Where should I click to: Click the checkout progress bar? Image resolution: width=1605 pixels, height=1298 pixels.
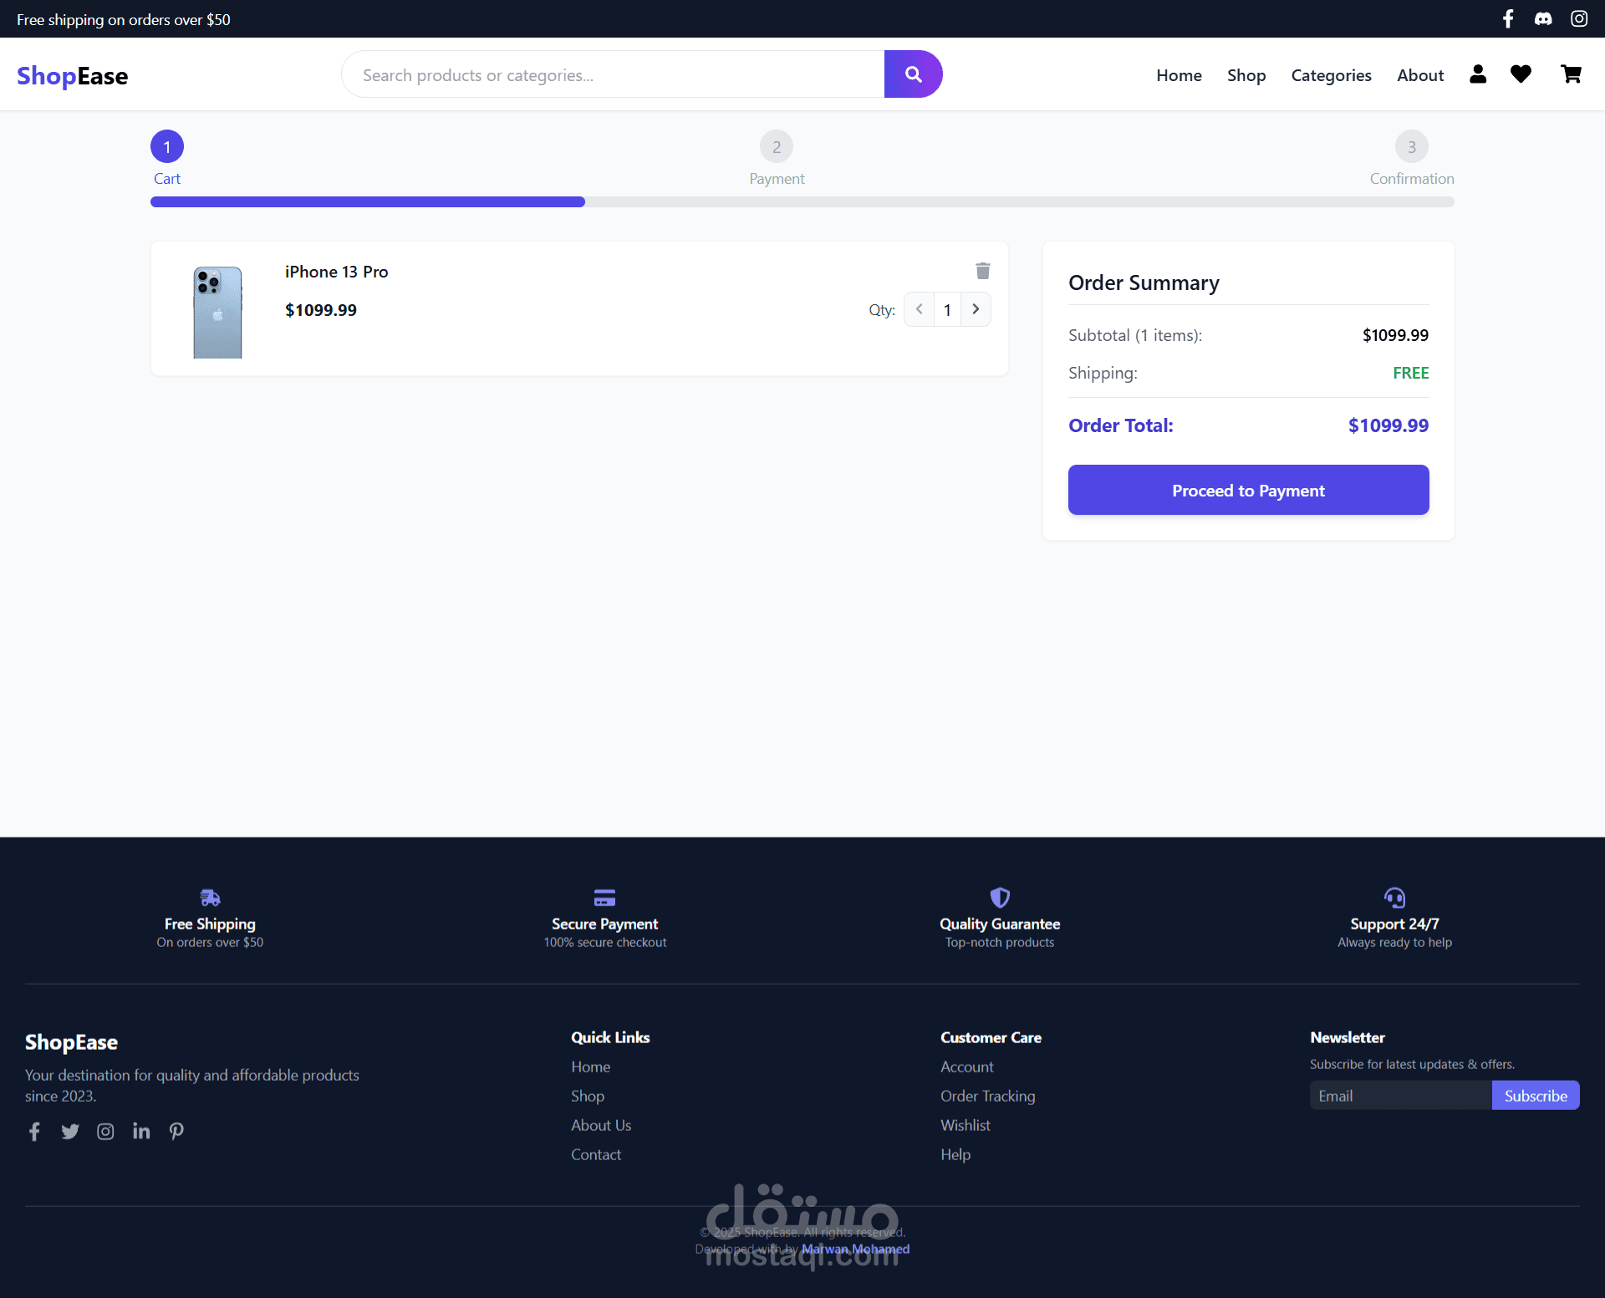click(802, 202)
